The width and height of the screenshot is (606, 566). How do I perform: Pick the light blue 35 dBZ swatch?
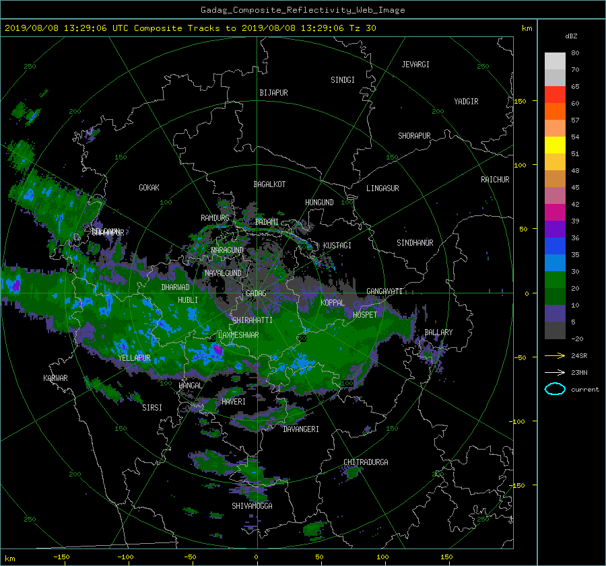click(555, 262)
